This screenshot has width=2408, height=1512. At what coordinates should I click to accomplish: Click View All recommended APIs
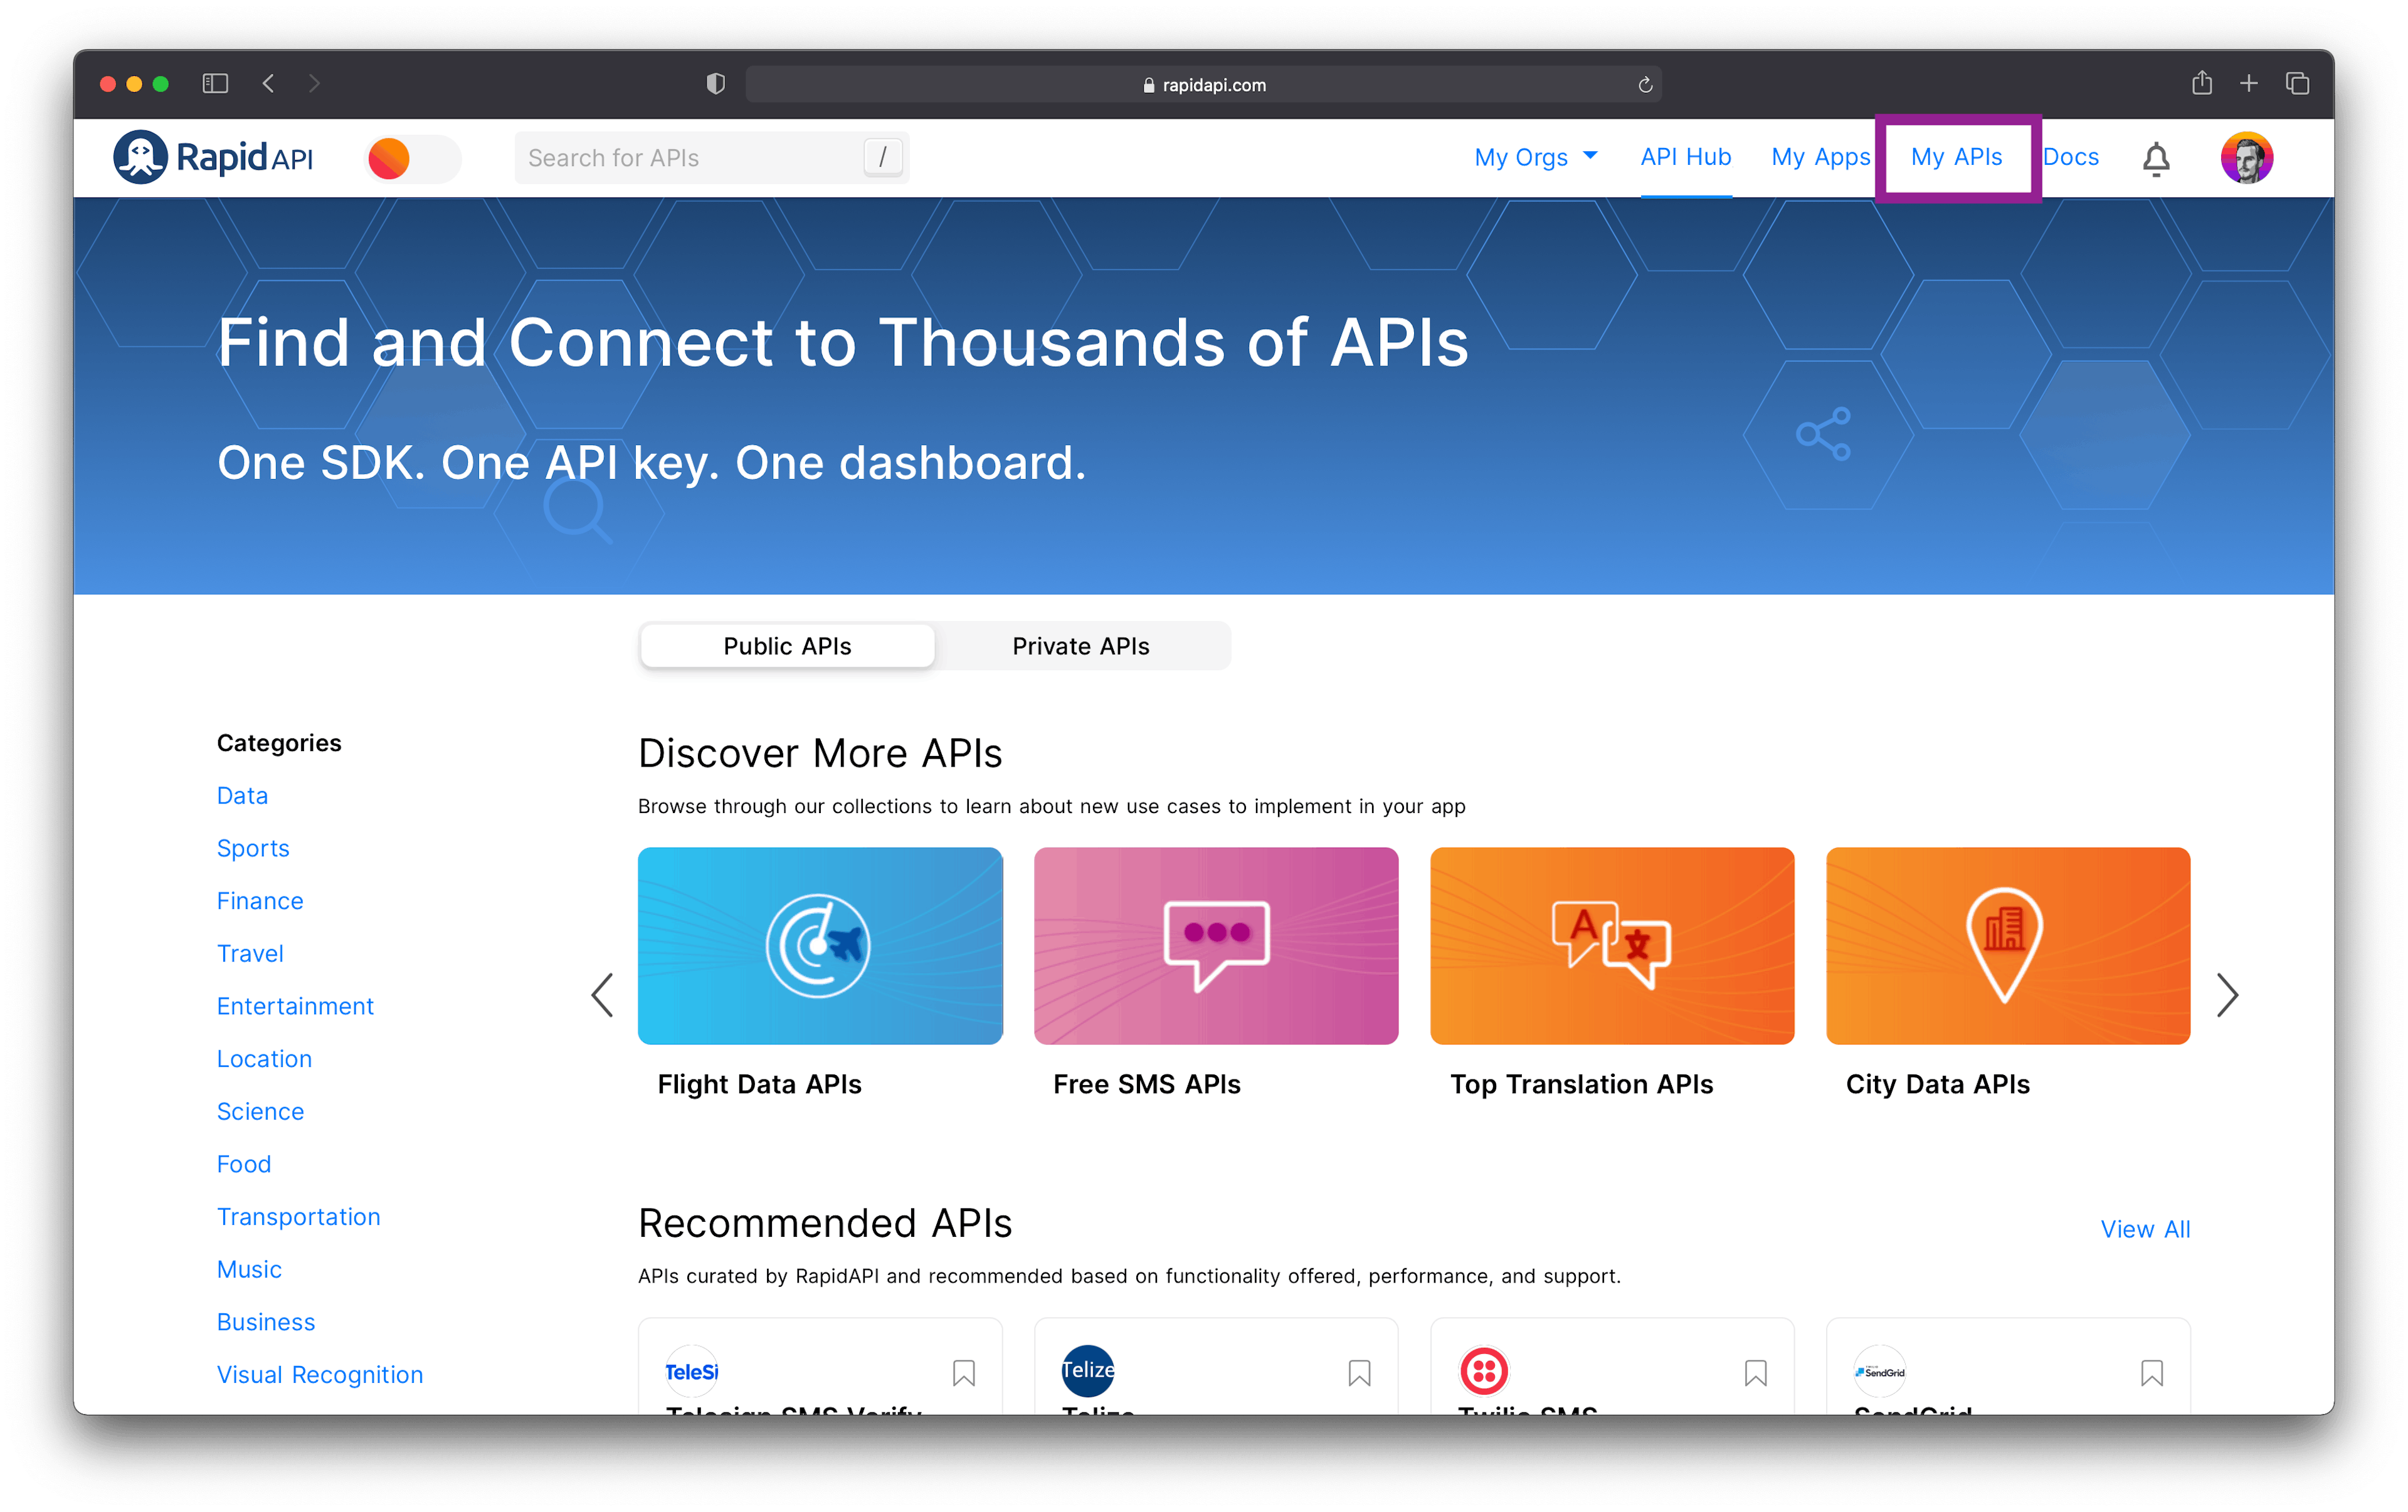(x=2145, y=1228)
